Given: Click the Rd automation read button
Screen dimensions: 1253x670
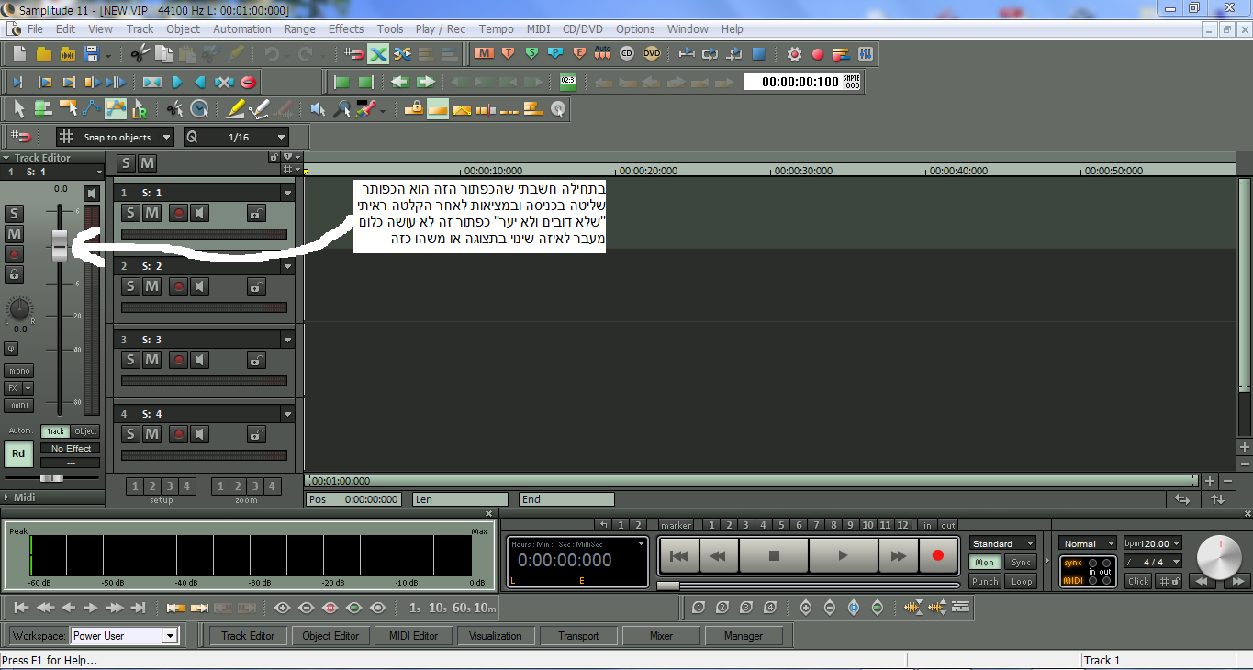Looking at the screenshot, I should click(x=18, y=452).
